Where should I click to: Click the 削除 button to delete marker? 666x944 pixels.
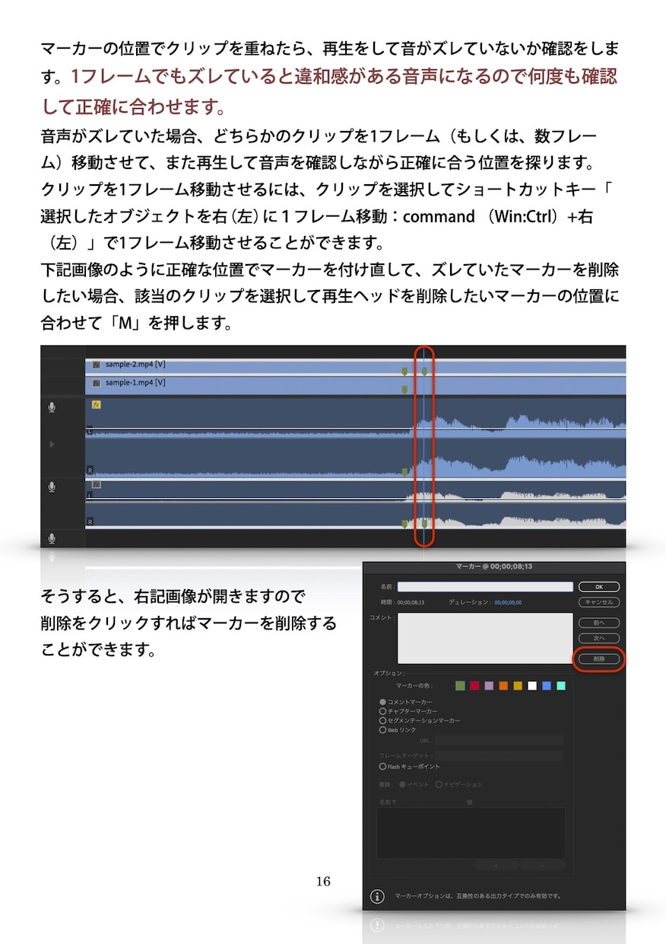tap(599, 659)
